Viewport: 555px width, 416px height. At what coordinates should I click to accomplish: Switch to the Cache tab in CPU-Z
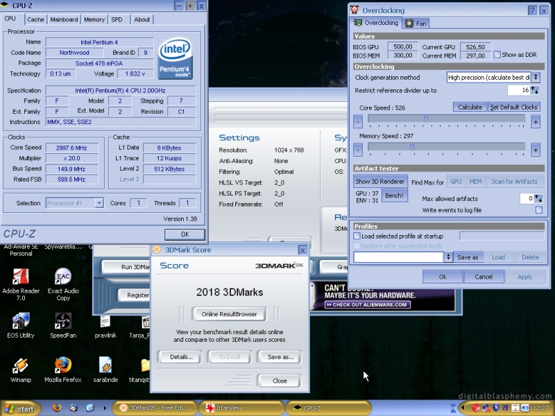[x=36, y=19]
